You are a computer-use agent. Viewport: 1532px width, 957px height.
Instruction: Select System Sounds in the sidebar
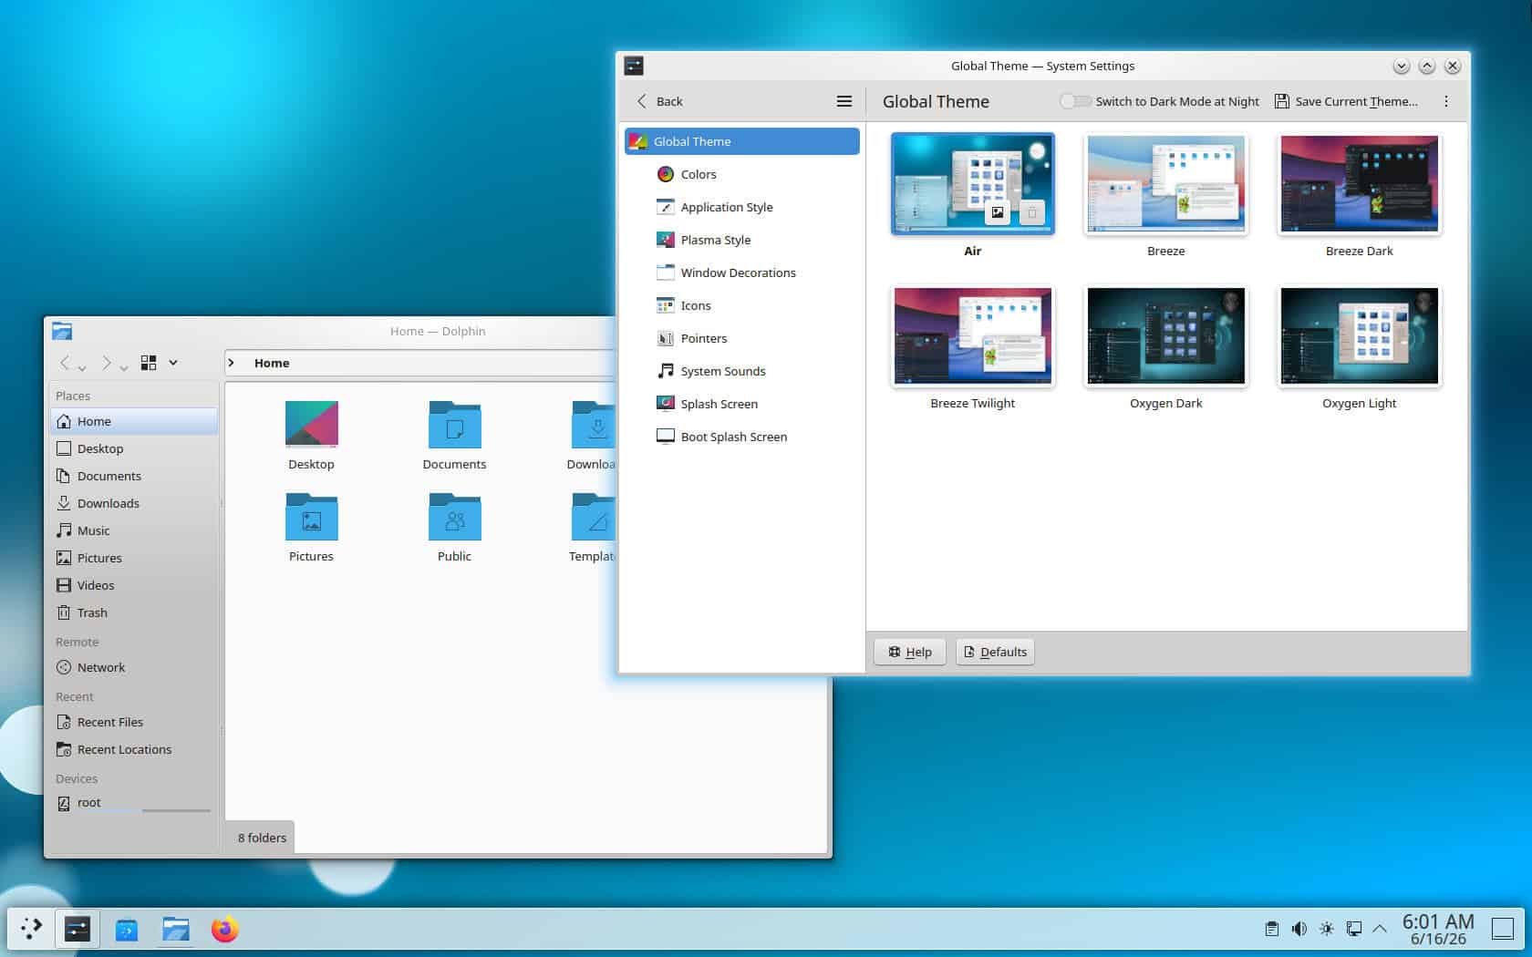tap(742, 371)
